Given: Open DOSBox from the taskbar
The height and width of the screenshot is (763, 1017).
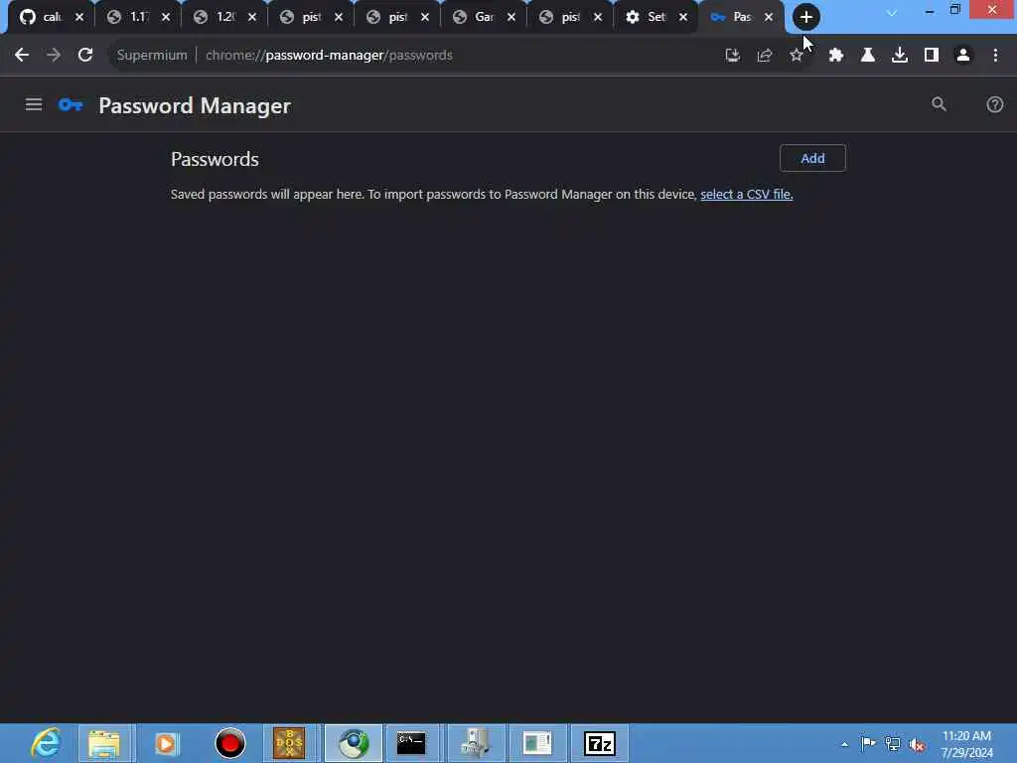Looking at the screenshot, I should tap(289, 743).
